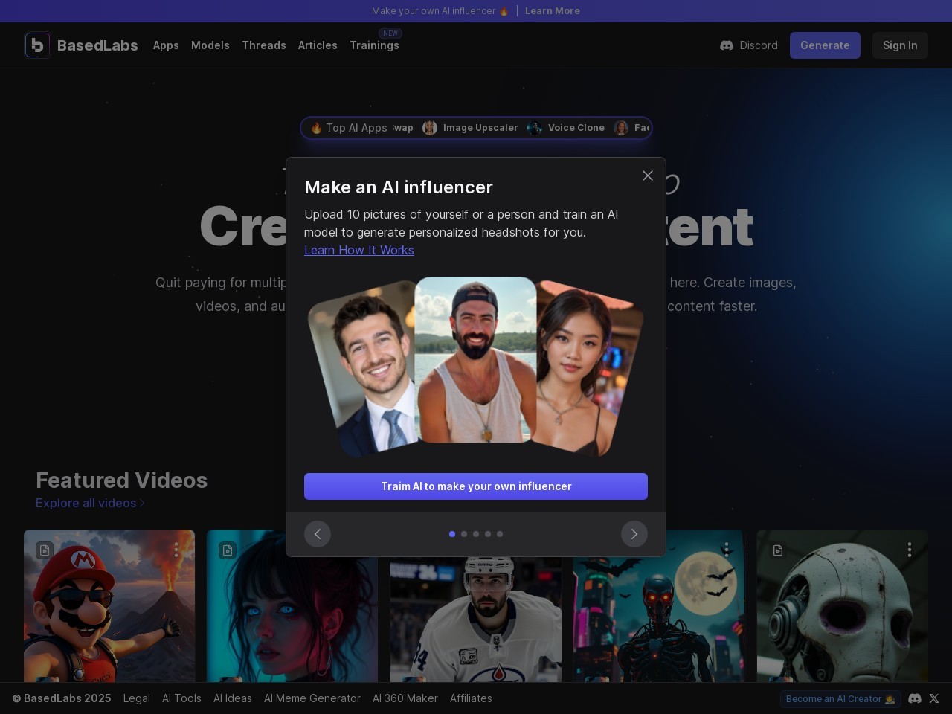Open options menu on Mario video
This screenshot has height=714, width=952.
[x=176, y=550]
